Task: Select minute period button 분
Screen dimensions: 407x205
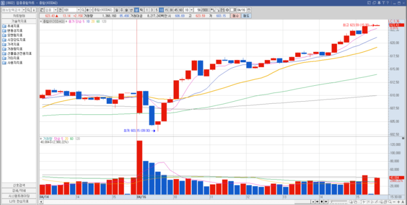Action: coord(136,10)
